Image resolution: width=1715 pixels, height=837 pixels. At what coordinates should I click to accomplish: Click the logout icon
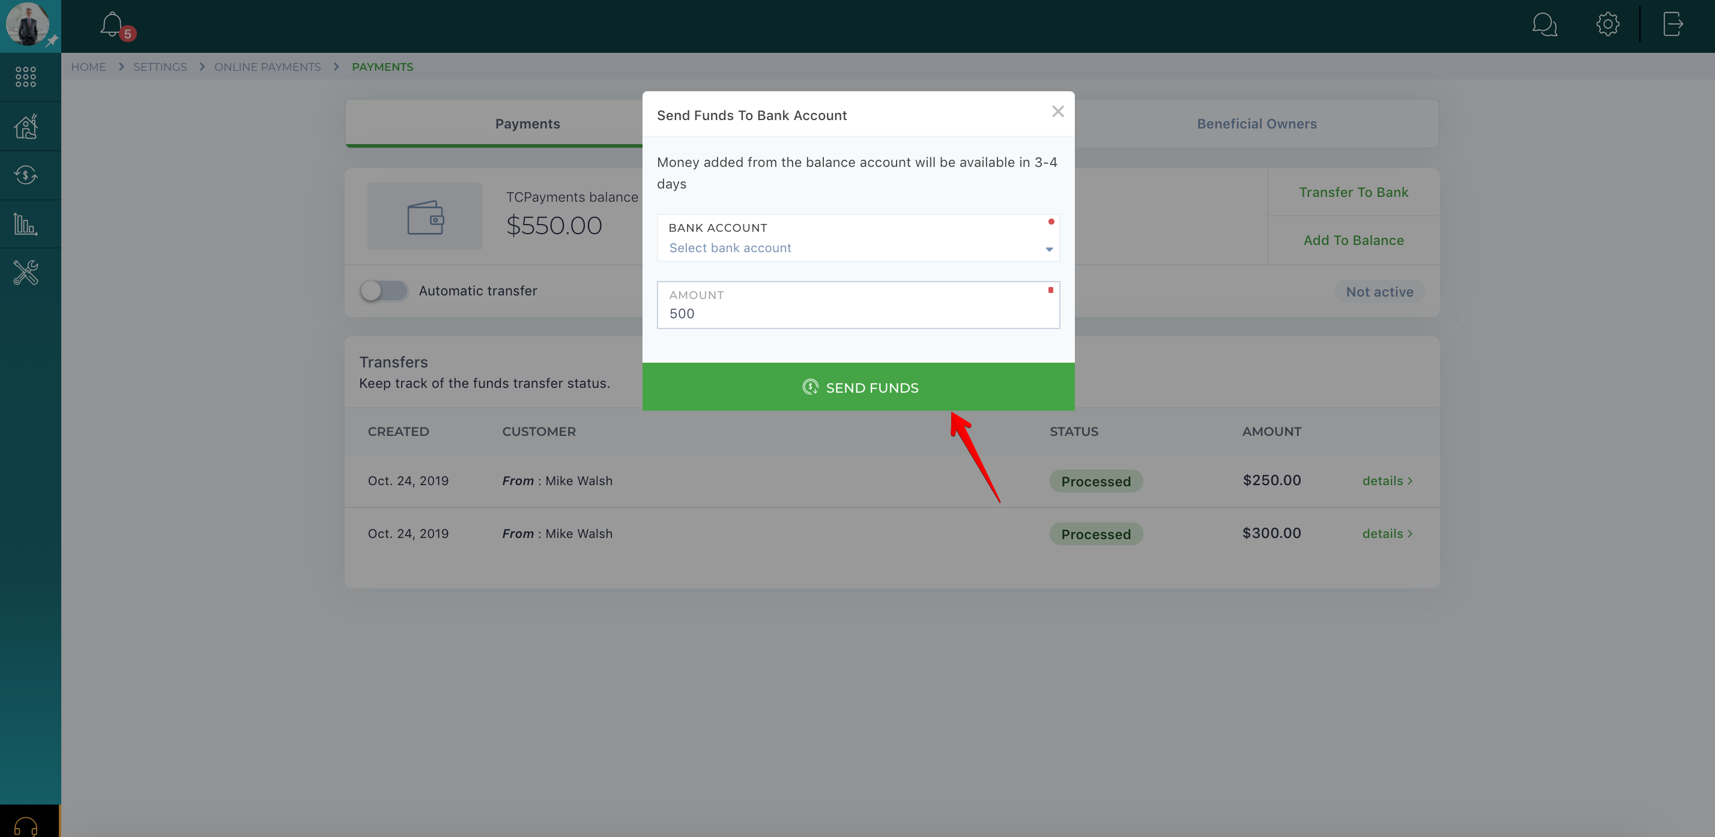pyautogui.click(x=1672, y=24)
